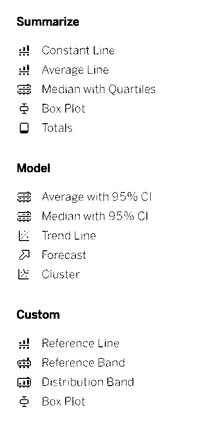The image size is (201, 422).
Task: Click the Box Plot icon under Summarize
Action: [x=24, y=109]
